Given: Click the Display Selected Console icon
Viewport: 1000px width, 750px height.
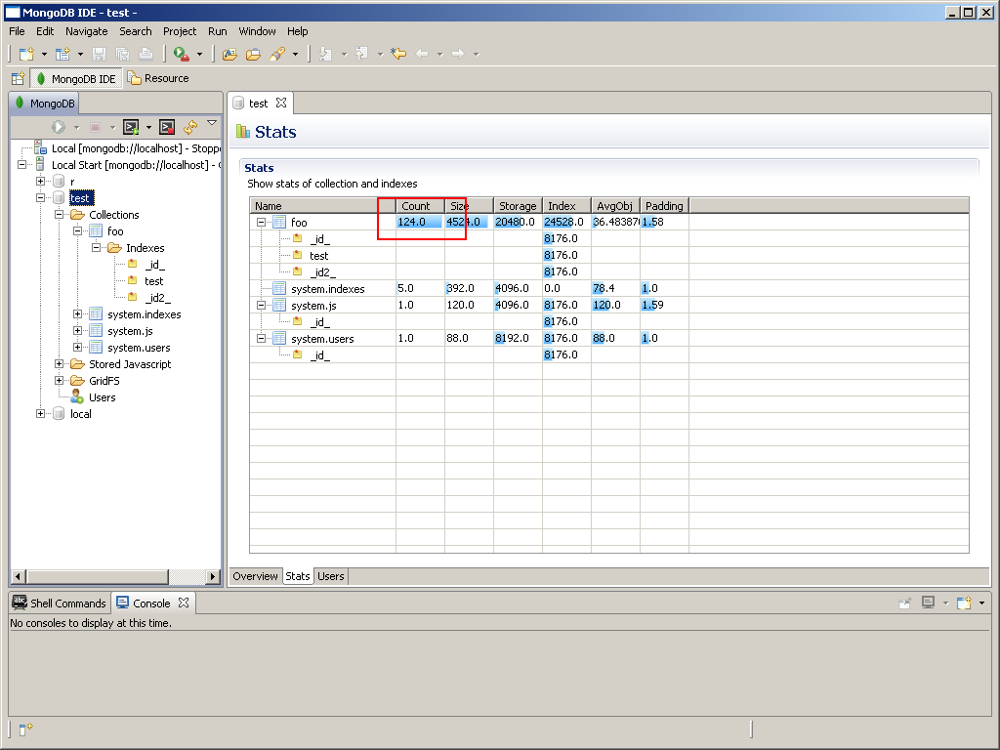Looking at the screenshot, I should point(929,602).
